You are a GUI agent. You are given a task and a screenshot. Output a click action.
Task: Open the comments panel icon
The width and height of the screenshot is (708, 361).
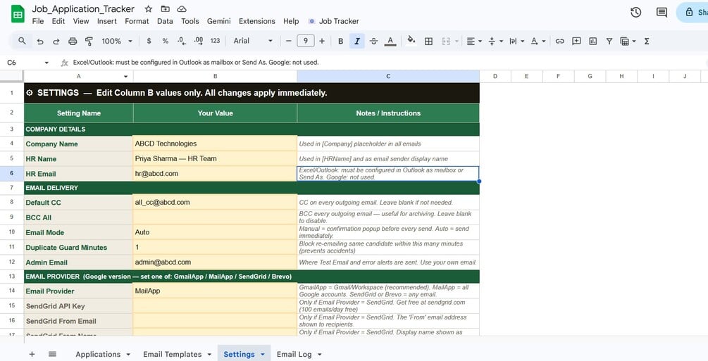click(662, 12)
